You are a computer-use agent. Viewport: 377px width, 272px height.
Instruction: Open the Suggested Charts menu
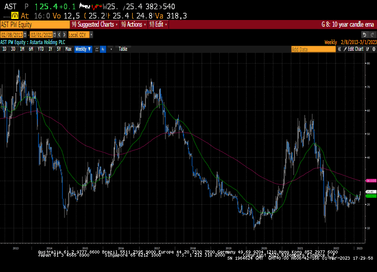pos(95,24)
